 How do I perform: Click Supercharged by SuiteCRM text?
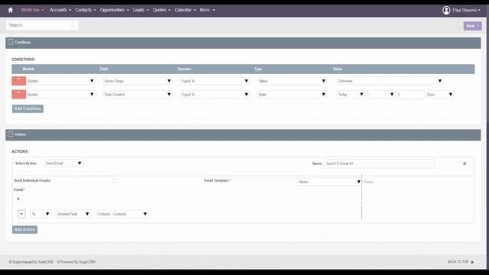tap(31, 262)
